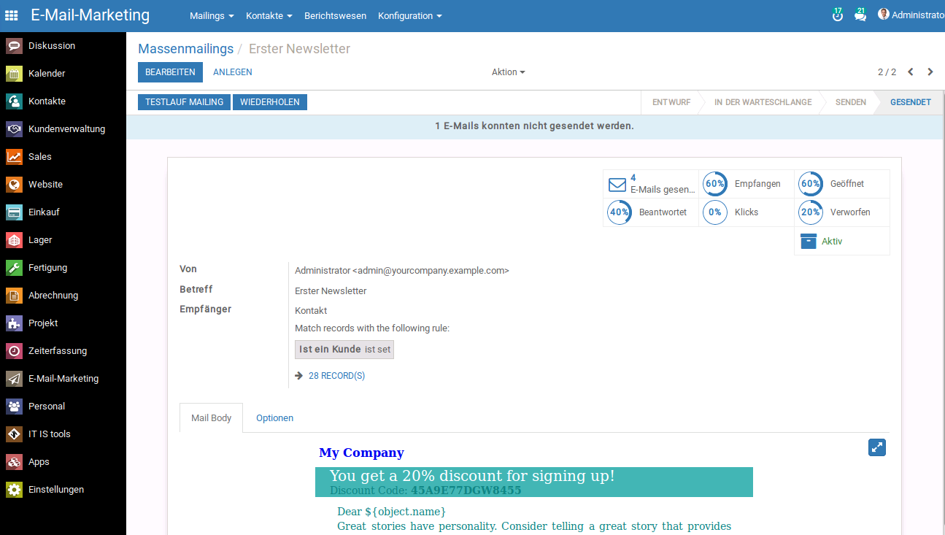The height and width of the screenshot is (535, 945).
Task: Expand the Aktion dropdown
Action: (508, 72)
